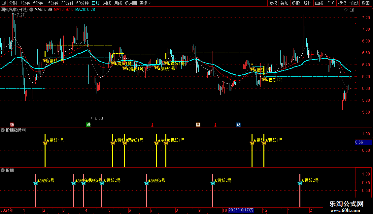This screenshot has height=214, width=373.
Task: Open the dropdown beside 国机汽车(日线)
Action: pyautogui.click(x=31, y=10)
